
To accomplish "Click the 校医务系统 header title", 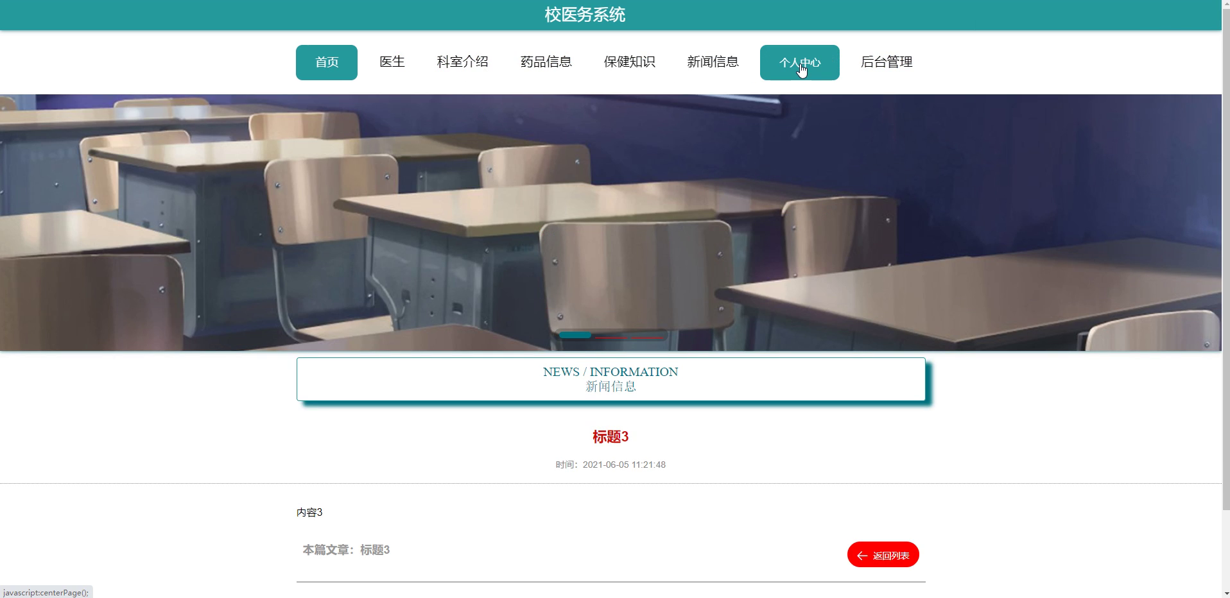I will point(585,15).
